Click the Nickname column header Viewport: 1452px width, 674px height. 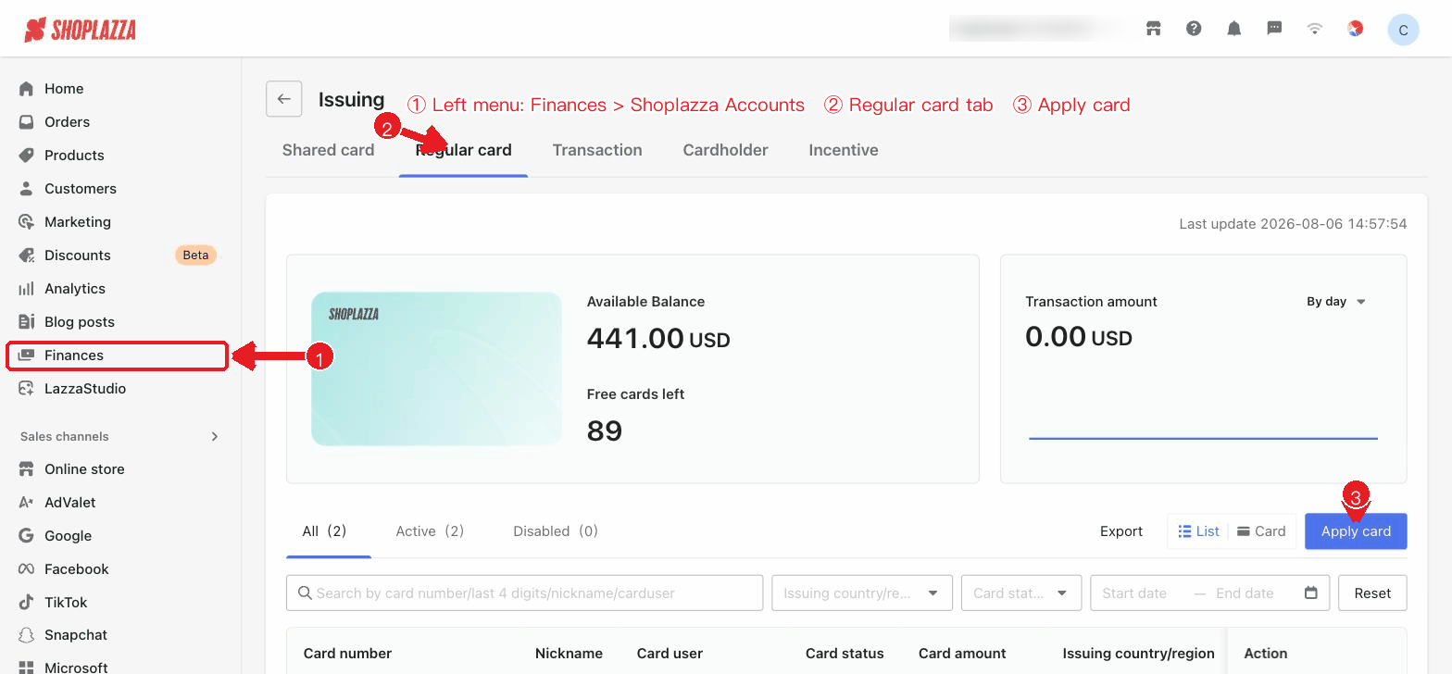pos(569,654)
